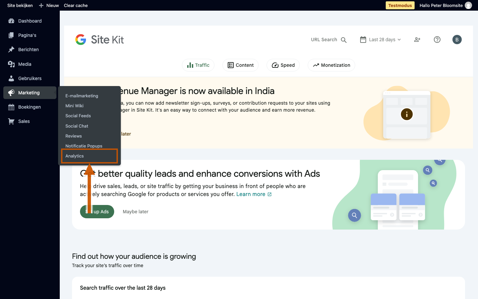The height and width of the screenshot is (299, 478).
Task: Expand the Last 28 days dropdown
Action: [x=381, y=40]
